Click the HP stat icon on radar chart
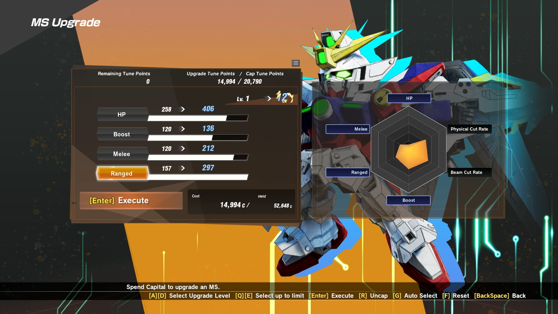 tap(408, 98)
